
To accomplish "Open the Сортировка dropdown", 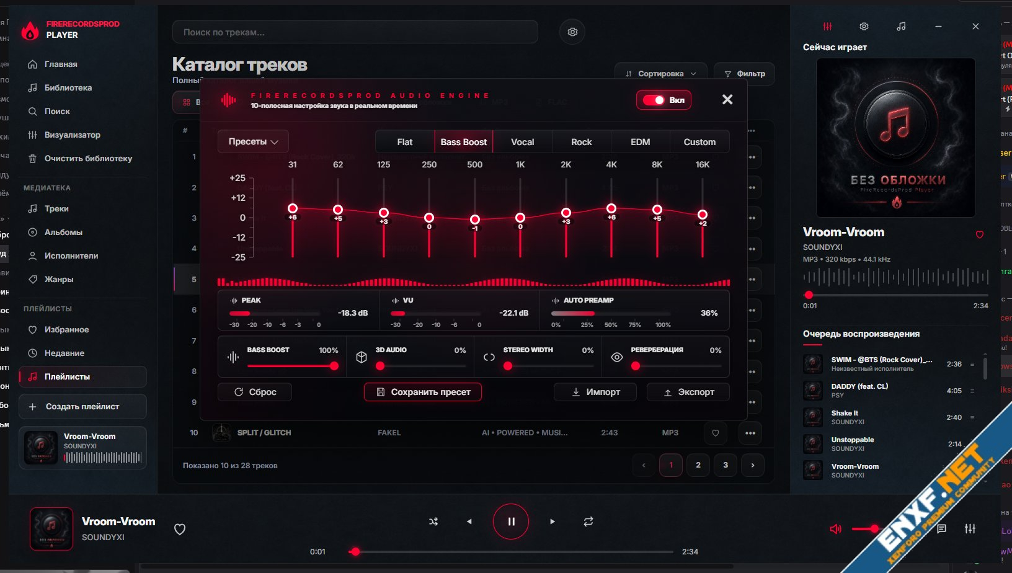I will click(x=661, y=73).
